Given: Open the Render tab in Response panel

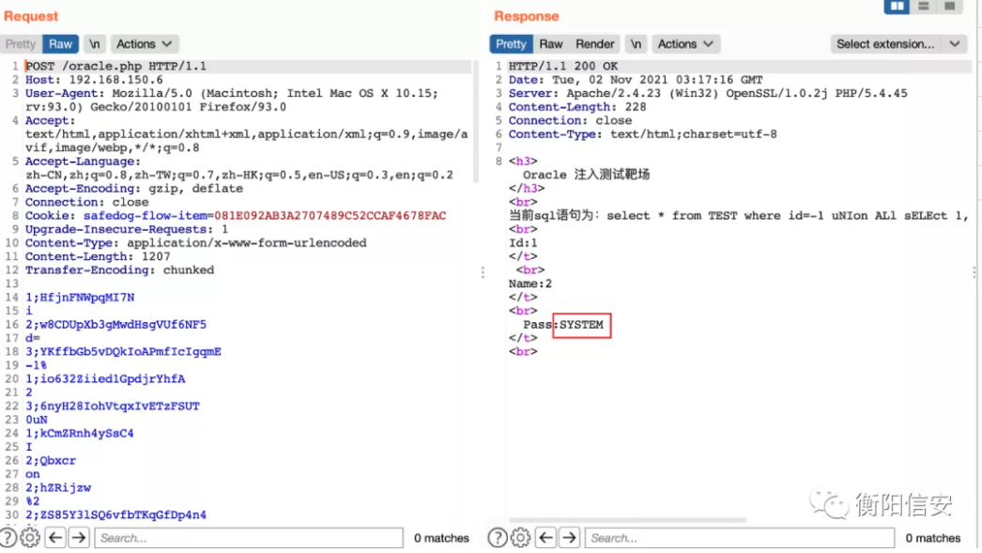Looking at the screenshot, I should 595,44.
